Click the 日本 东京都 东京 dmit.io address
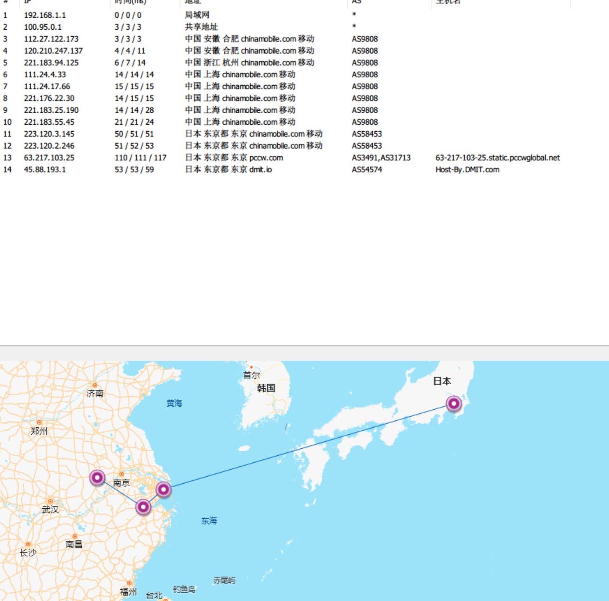Viewport: 609px width, 601px height. pos(228,169)
